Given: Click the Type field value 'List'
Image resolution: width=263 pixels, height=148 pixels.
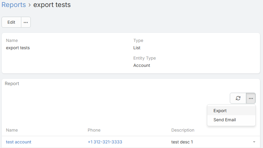Looking at the screenshot, I should [137, 48].
